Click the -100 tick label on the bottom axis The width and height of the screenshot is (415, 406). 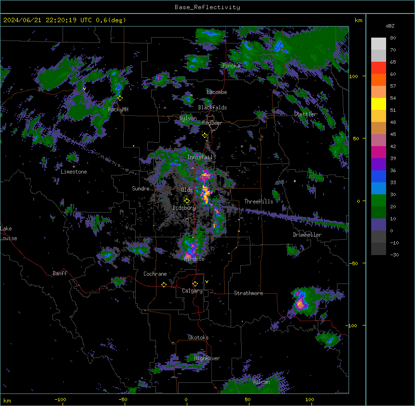coord(60,399)
